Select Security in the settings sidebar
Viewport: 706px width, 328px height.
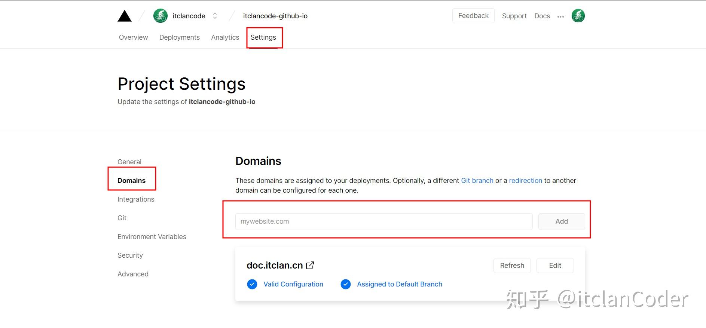coord(130,255)
